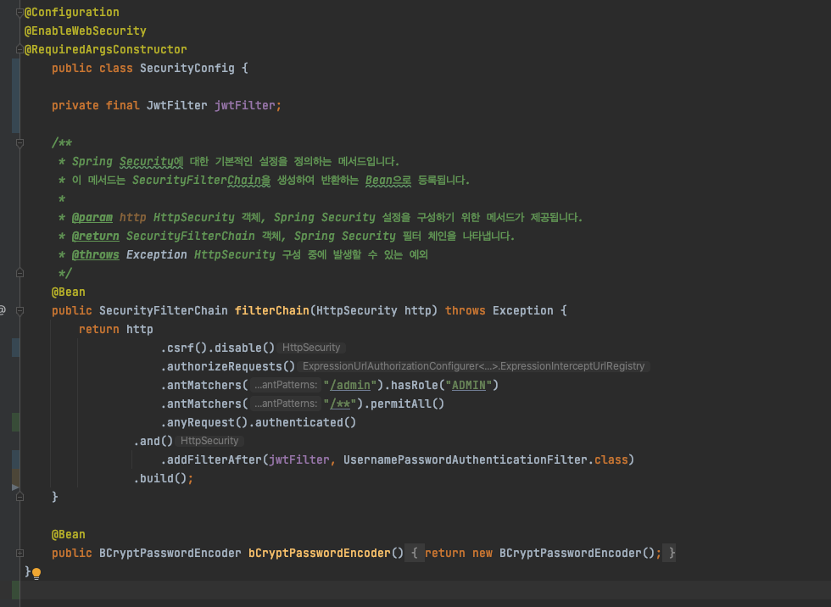This screenshot has height=607, width=831.
Task: Collapse the Javadoc comment at its opening /**
Action: (x=20, y=143)
